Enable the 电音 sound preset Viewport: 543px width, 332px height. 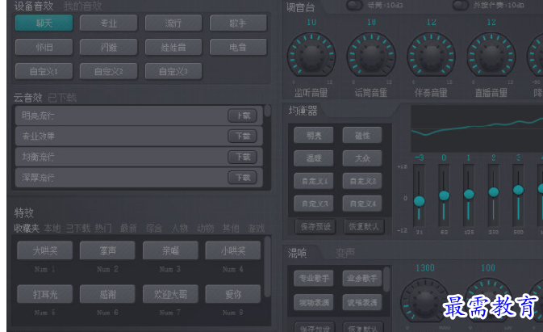click(238, 47)
